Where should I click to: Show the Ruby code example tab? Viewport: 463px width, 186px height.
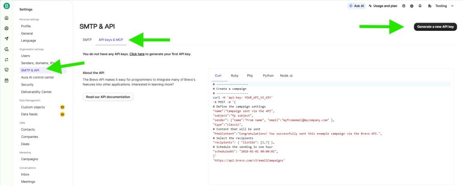235,76
